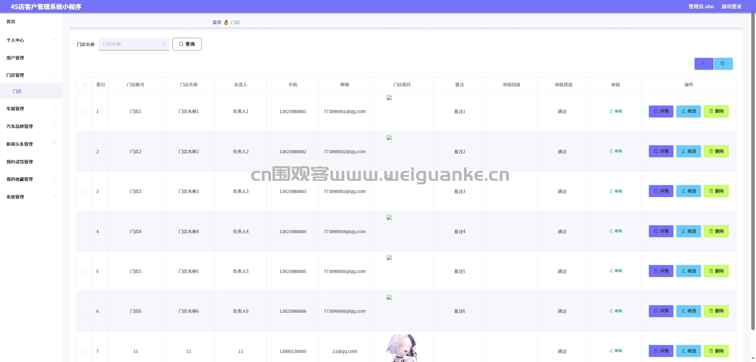The width and height of the screenshot is (756, 362).
Task: Click the anime store photo thumbnail in row 11
Action: tap(402, 348)
